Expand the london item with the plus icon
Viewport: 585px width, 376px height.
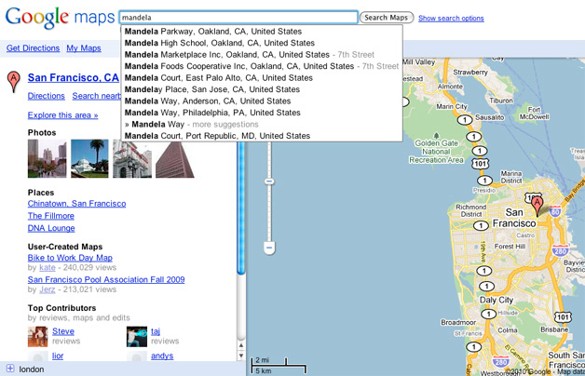pyautogui.click(x=10, y=369)
